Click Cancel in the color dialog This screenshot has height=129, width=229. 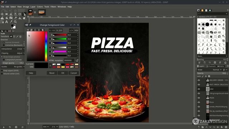(74, 73)
